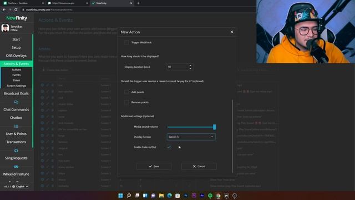Open Chat app from the taskbar

[153, 196]
